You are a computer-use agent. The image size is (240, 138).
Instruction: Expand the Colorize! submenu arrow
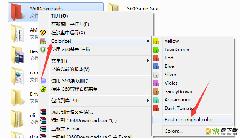point(148,41)
